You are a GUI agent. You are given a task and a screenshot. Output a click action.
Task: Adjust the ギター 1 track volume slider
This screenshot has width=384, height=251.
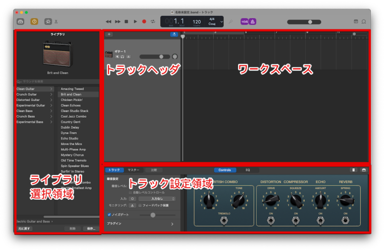point(155,57)
